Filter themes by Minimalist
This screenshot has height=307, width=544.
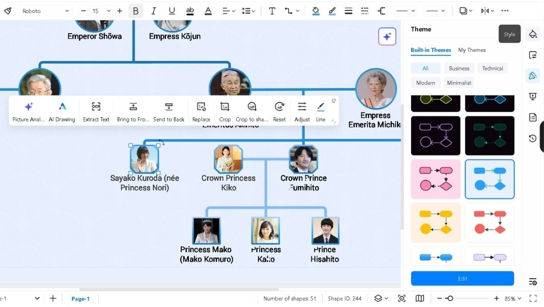tap(459, 83)
